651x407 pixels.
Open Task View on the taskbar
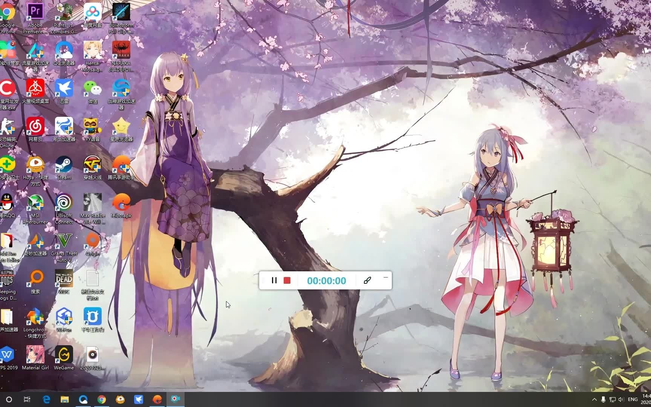click(x=27, y=399)
